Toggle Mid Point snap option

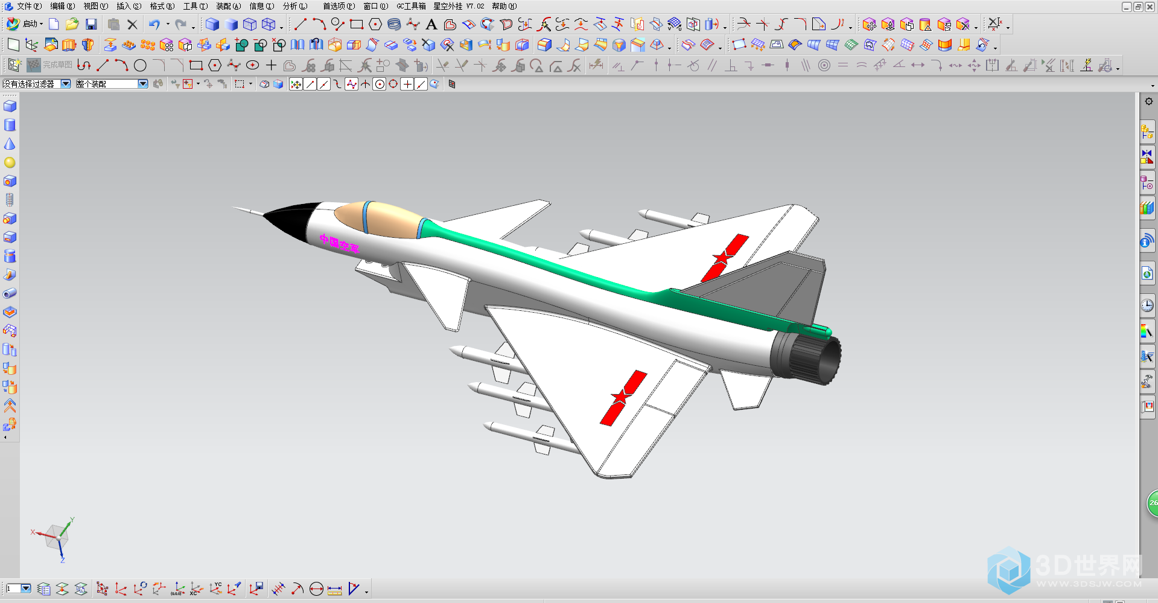click(324, 85)
